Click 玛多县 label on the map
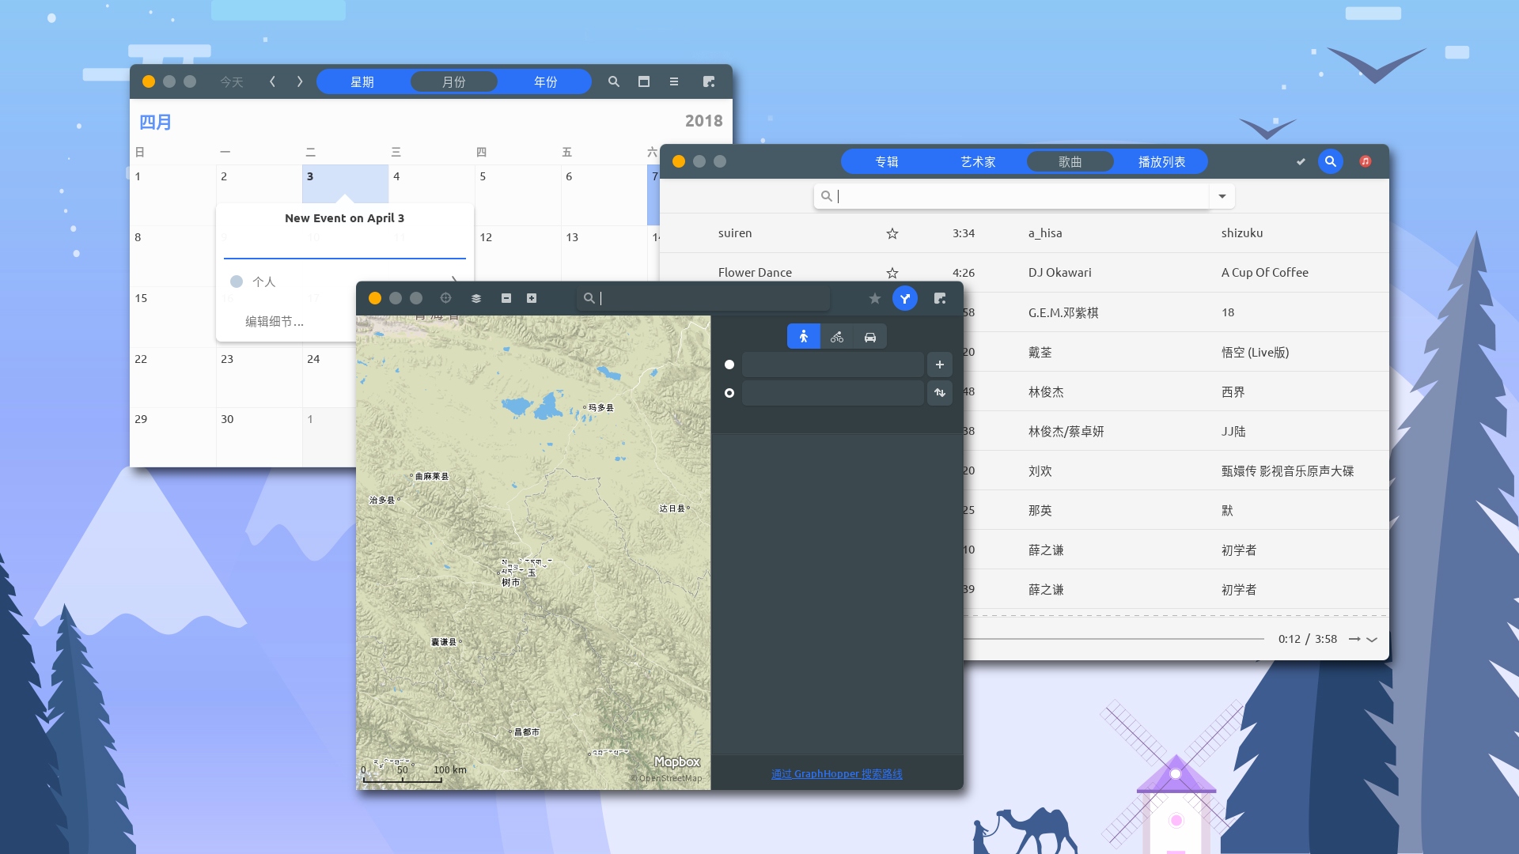Screen dimensions: 1519x854 tap(601, 408)
